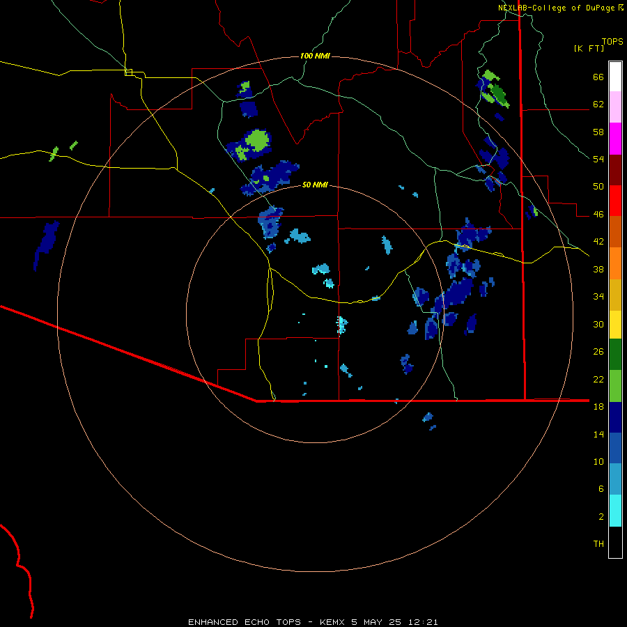Click the yellow swatch between 30 and 34
627x627 pixels.
(x=615, y=324)
